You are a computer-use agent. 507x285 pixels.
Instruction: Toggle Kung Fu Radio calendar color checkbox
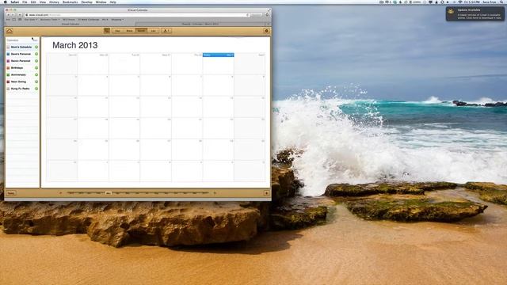(9, 89)
